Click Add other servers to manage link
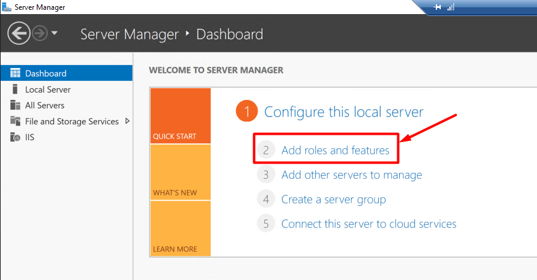 tap(352, 175)
